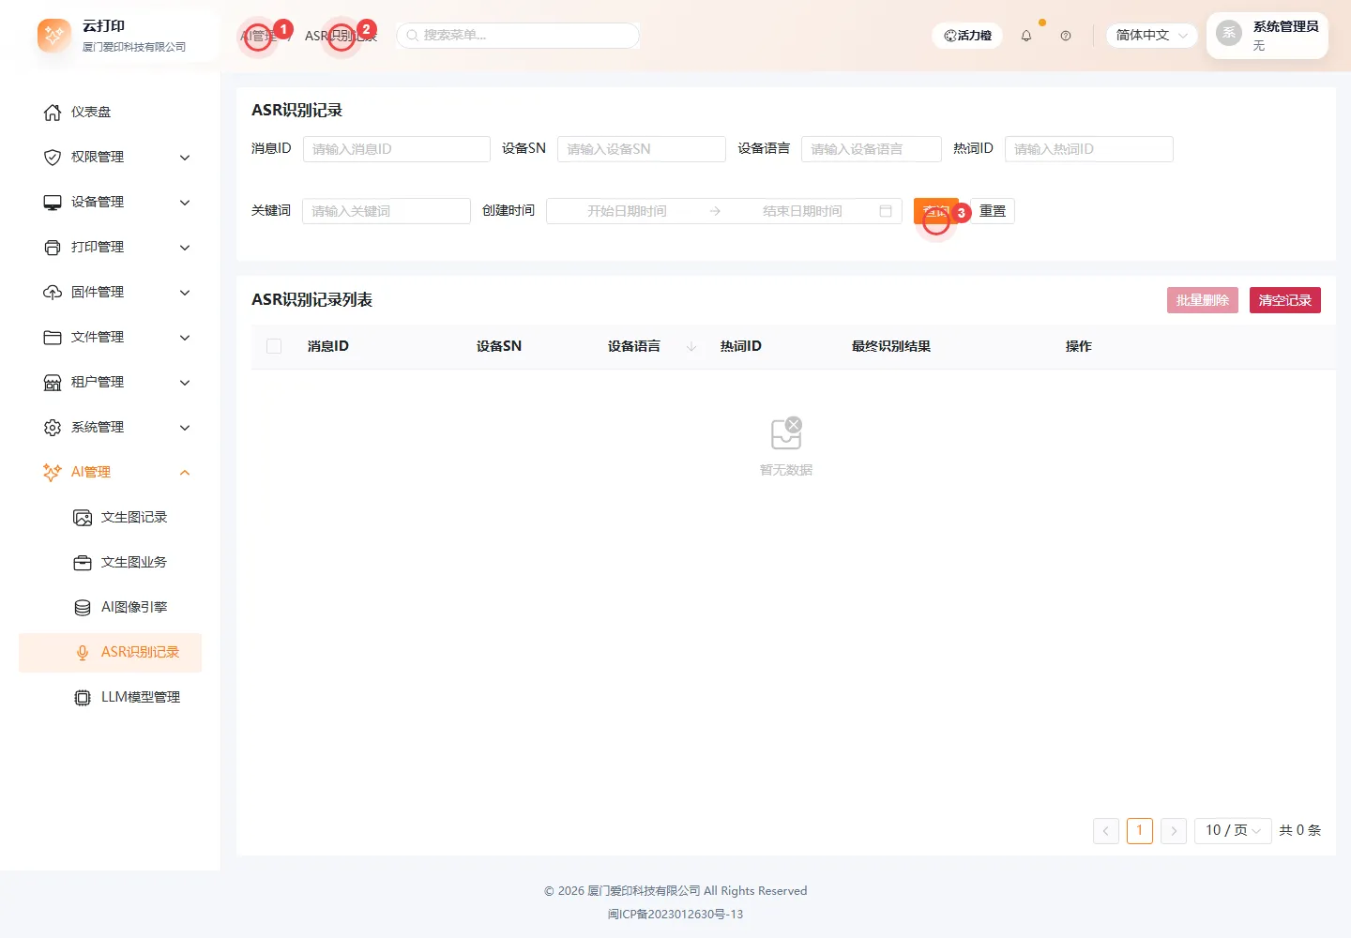This screenshot has width=1351, height=938.
Task: Click the 租户管理 store icon
Action: tap(53, 383)
